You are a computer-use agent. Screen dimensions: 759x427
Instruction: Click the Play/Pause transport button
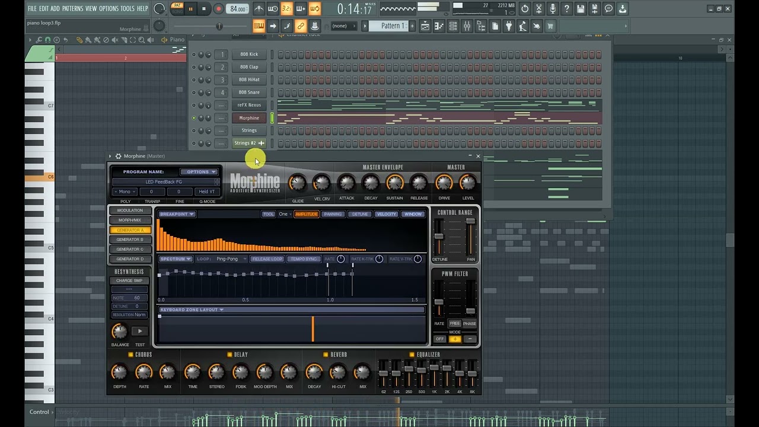click(190, 9)
